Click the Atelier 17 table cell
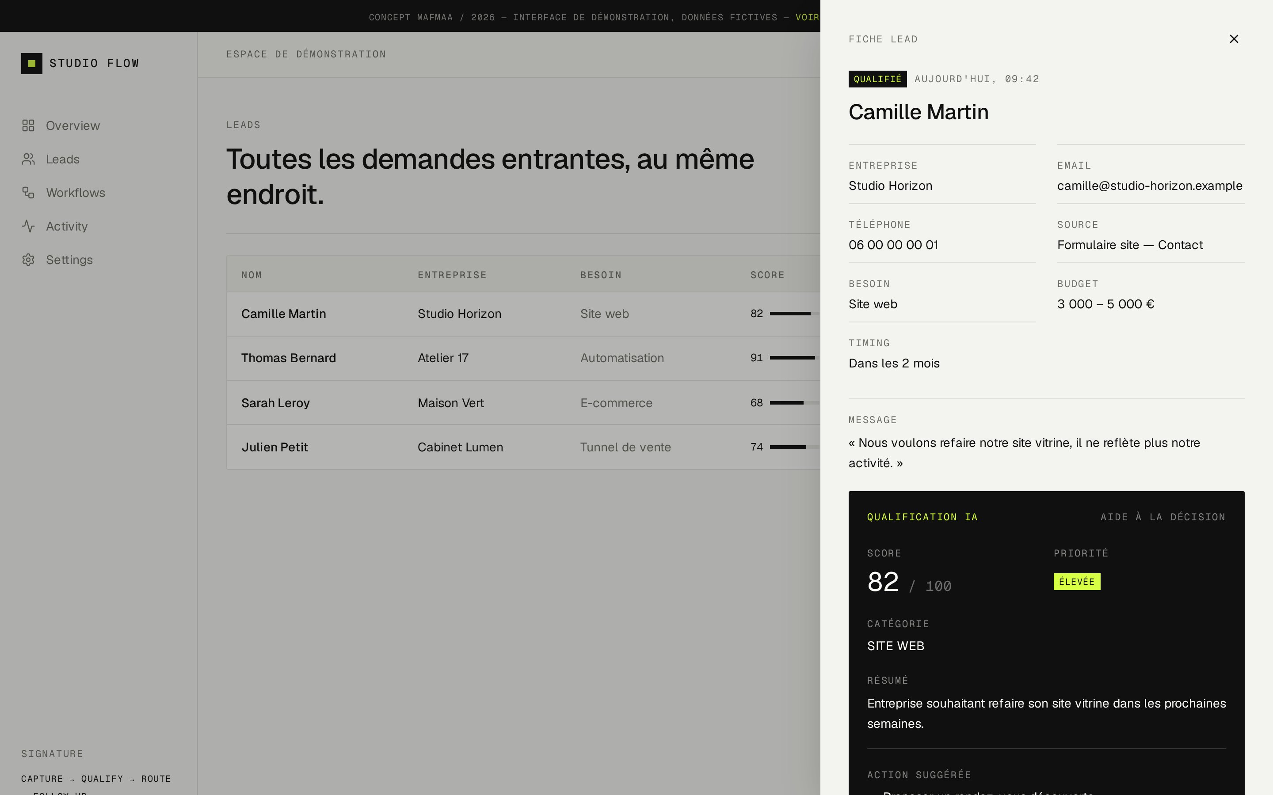The width and height of the screenshot is (1273, 795). click(443, 358)
